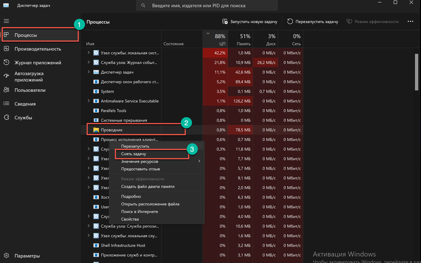421x263 pixels.
Task: Click the 26,2 МБ/с disk cell
Action: click(x=265, y=62)
